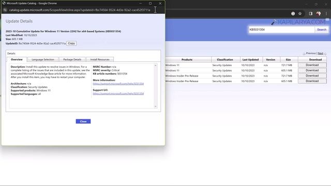Click the Size 605.1 MB text
Viewport: 331px width, 186px height.
pyautogui.click(x=14, y=39)
